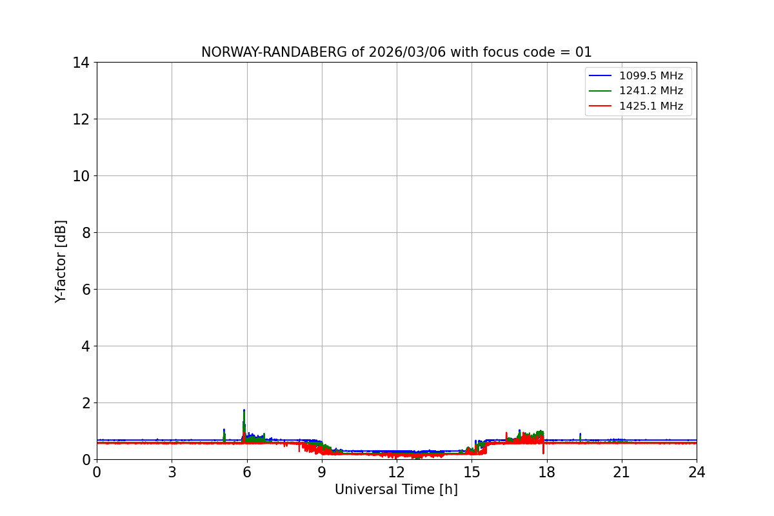Click the y-axis tick label 4
Viewport: 774px width, 516px height.
pos(85,346)
